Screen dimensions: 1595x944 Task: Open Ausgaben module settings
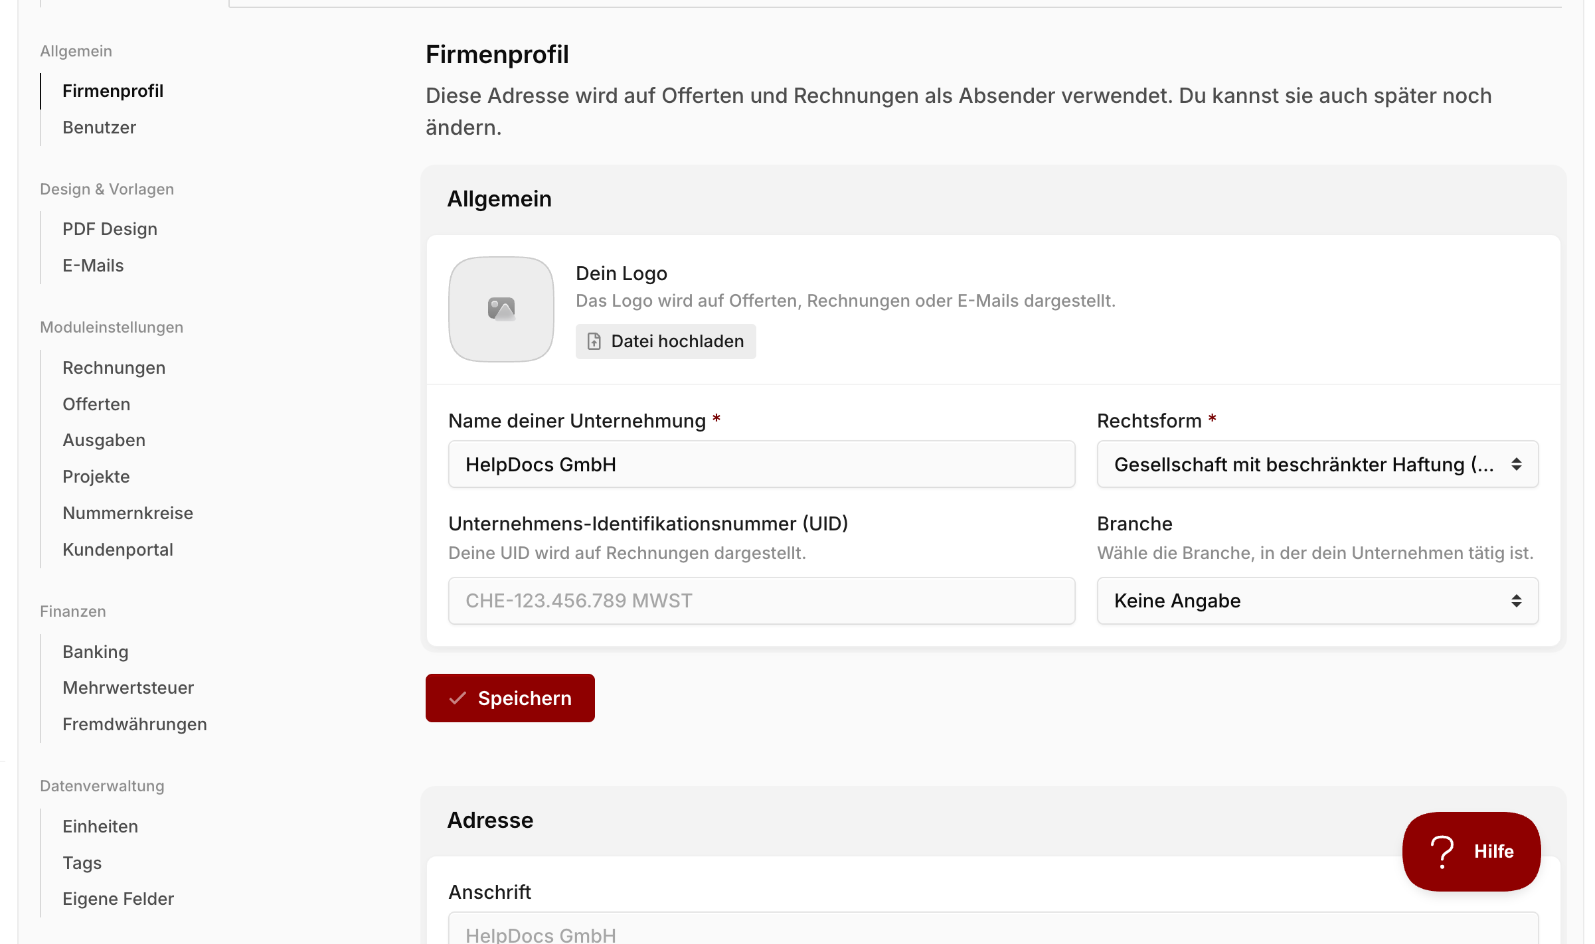click(104, 440)
